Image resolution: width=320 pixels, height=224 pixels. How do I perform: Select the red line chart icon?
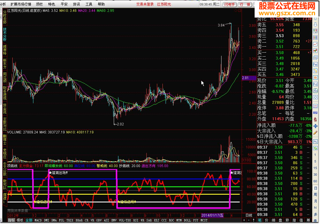click(315, 44)
